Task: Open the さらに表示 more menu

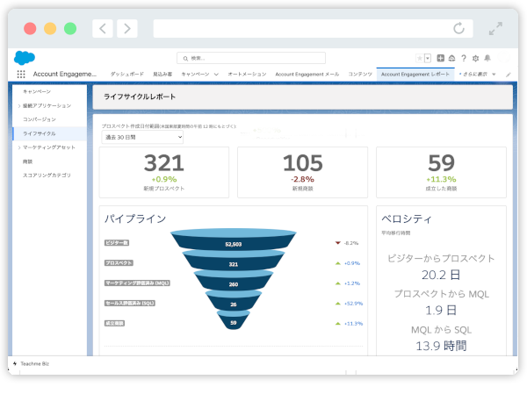Action: pos(478,75)
